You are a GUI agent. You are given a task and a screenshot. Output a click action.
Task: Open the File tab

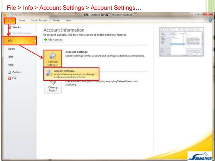pos(9,21)
